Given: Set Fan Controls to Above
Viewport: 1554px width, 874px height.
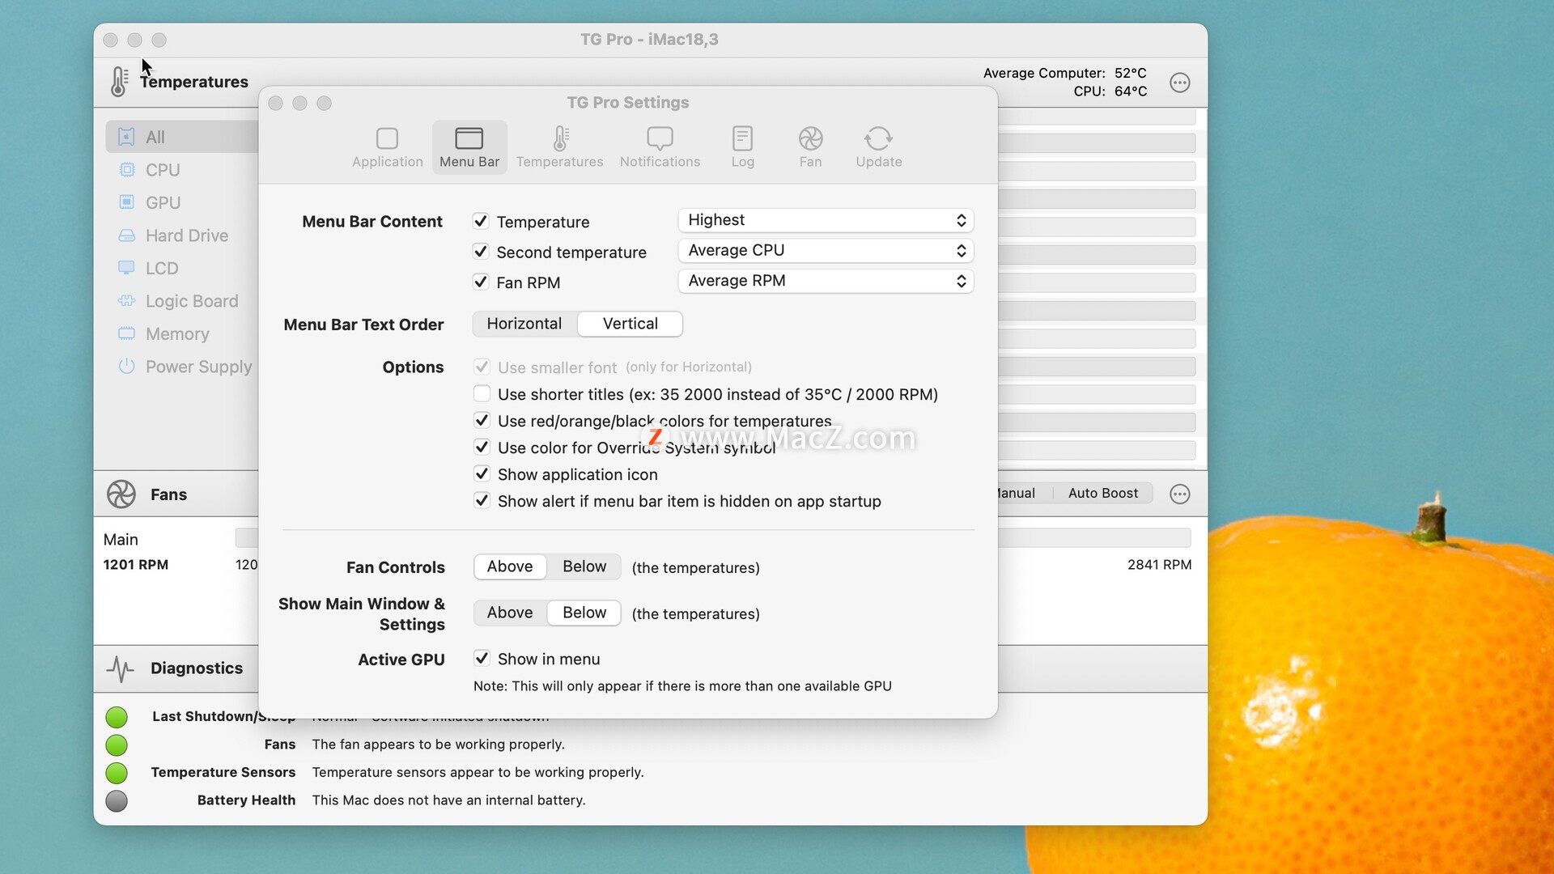Looking at the screenshot, I should pyautogui.click(x=510, y=566).
